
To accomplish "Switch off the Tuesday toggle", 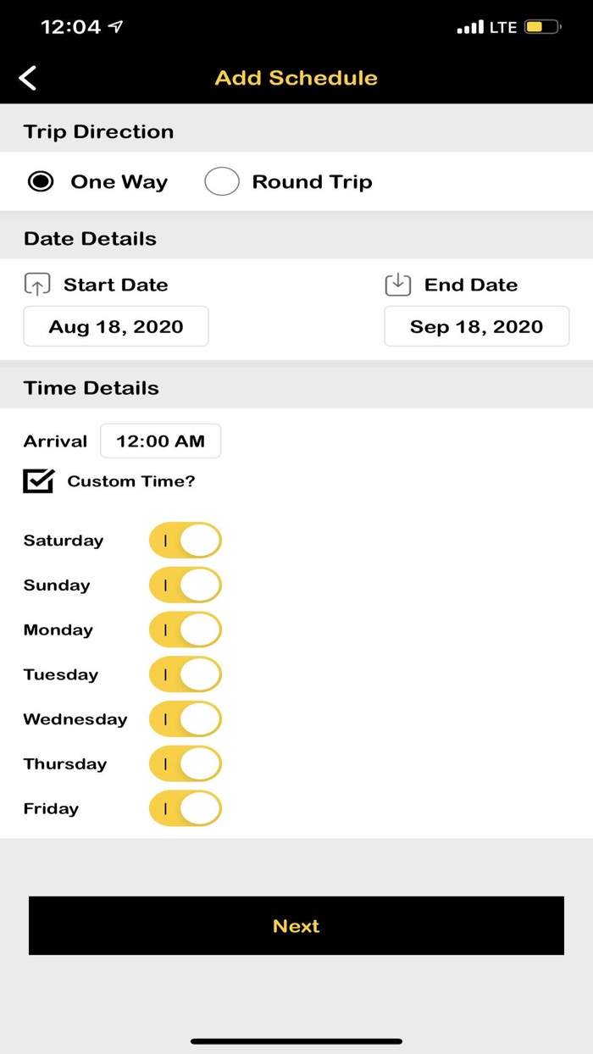I will click(186, 674).
